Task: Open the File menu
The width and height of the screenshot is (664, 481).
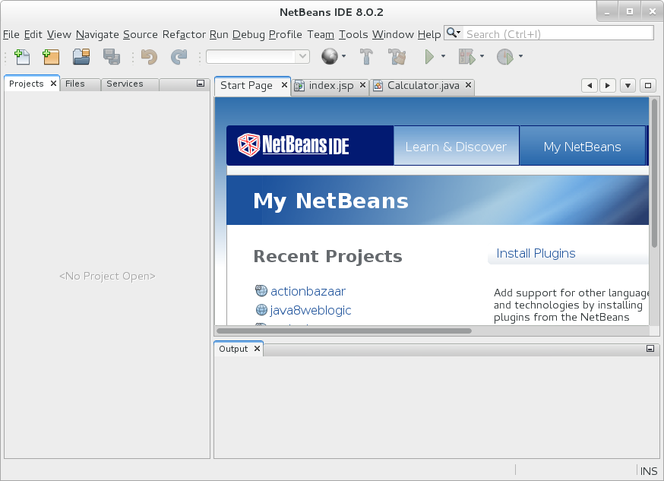Action: coord(11,34)
